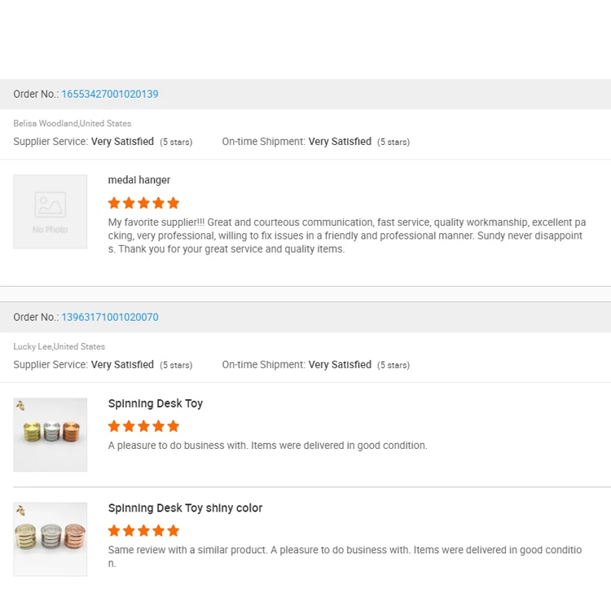Click On-time Shipment rating for Belisa Woodland's order
Image resolution: width=611 pixels, height=611 pixels.
[340, 142]
